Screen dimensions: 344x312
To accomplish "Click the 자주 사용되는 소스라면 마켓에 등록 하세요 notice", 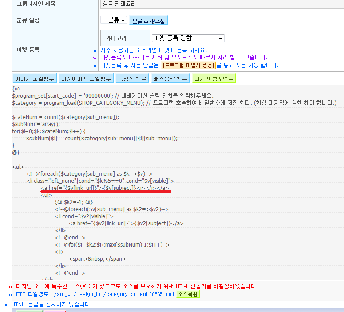I will pos(154,50).
